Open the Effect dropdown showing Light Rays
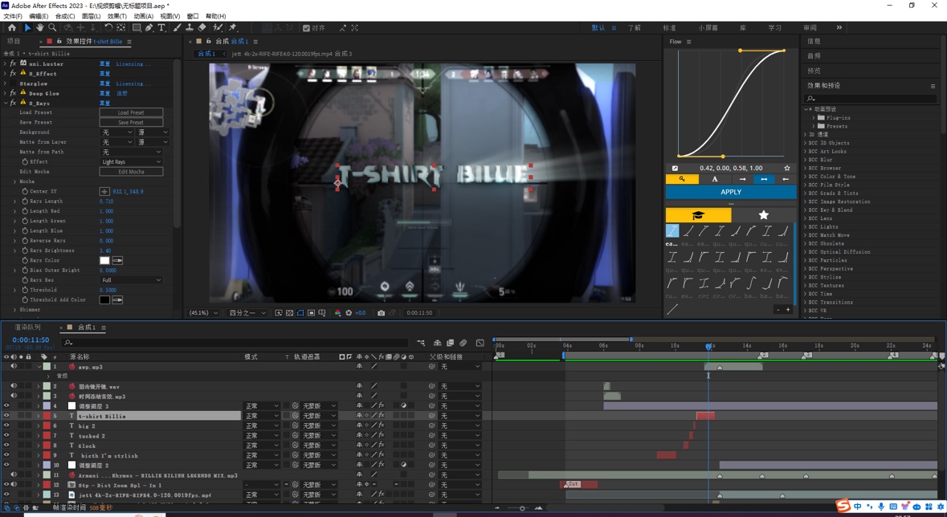The height and width of the screenshot is (517, 947). (x=131, y=162)
